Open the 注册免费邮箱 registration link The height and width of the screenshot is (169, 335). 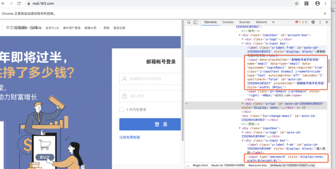click(129, 137)
